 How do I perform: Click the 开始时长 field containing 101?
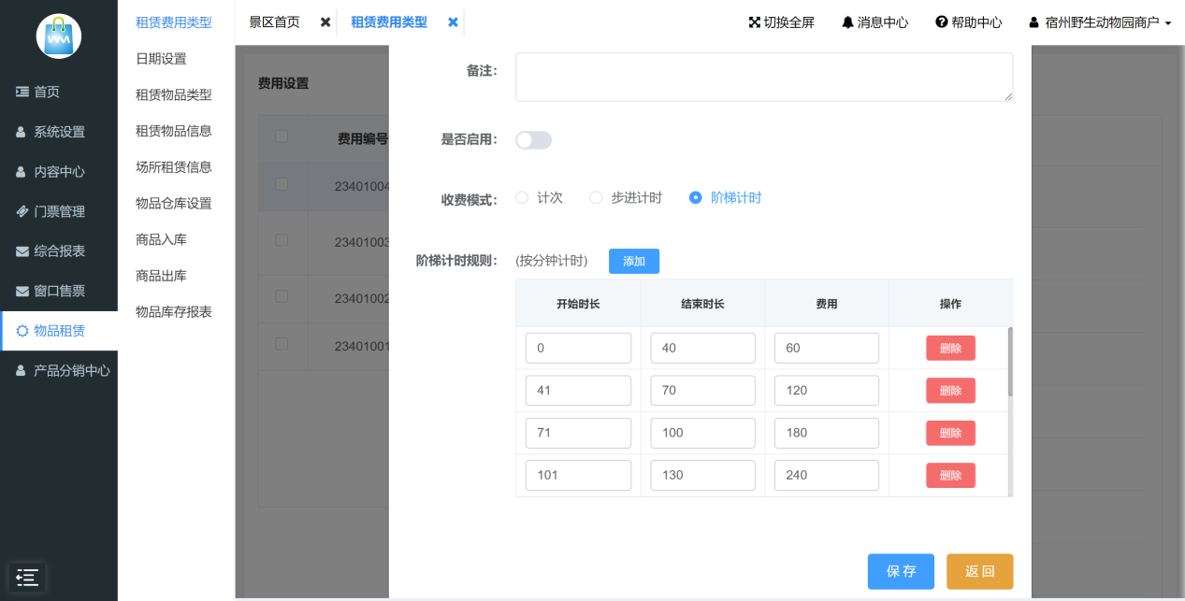click(578, 475)
